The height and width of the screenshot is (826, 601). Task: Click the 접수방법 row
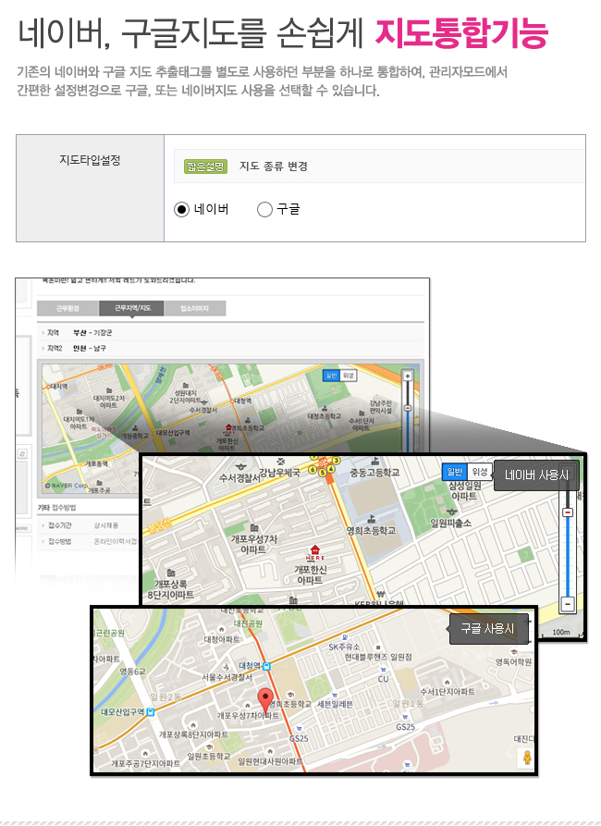tap(89, 541)
